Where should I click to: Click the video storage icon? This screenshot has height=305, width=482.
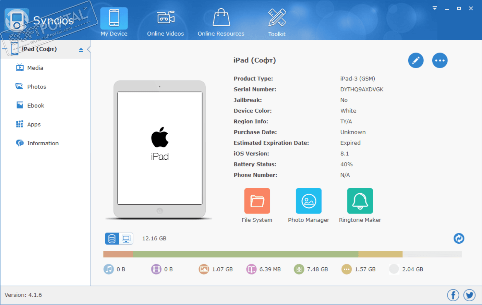[156, 269]
